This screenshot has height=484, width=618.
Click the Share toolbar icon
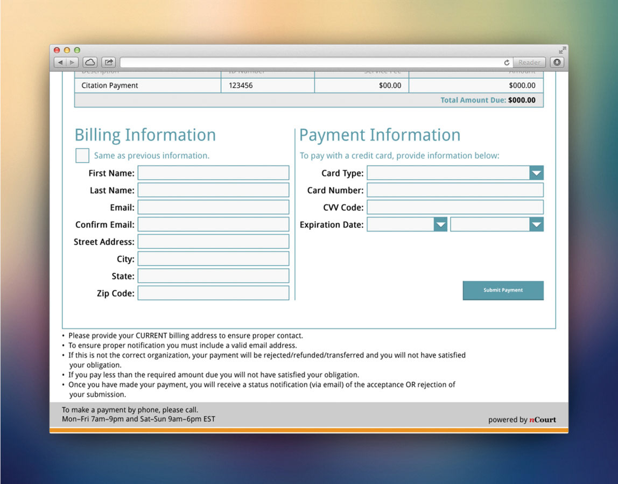coord(109,62)
